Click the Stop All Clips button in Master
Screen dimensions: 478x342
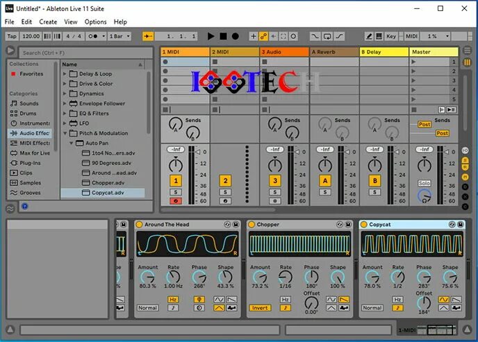tap(413, 110)
